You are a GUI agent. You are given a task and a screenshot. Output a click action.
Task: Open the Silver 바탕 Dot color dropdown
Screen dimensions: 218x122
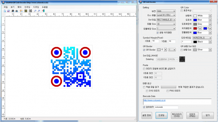[x=202, y=50]
